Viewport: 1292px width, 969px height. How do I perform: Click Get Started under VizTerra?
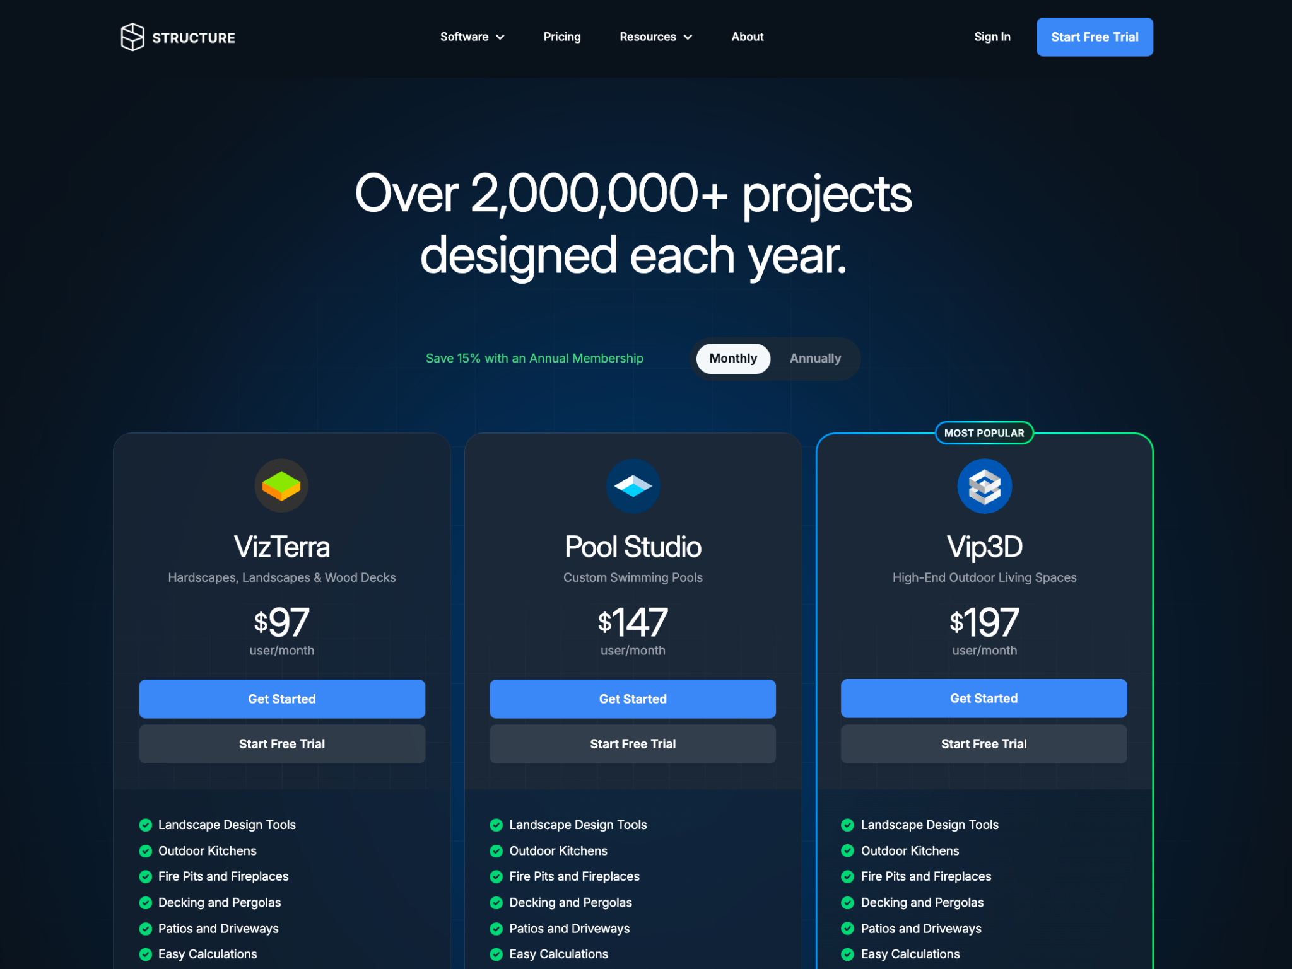[282, 699]
